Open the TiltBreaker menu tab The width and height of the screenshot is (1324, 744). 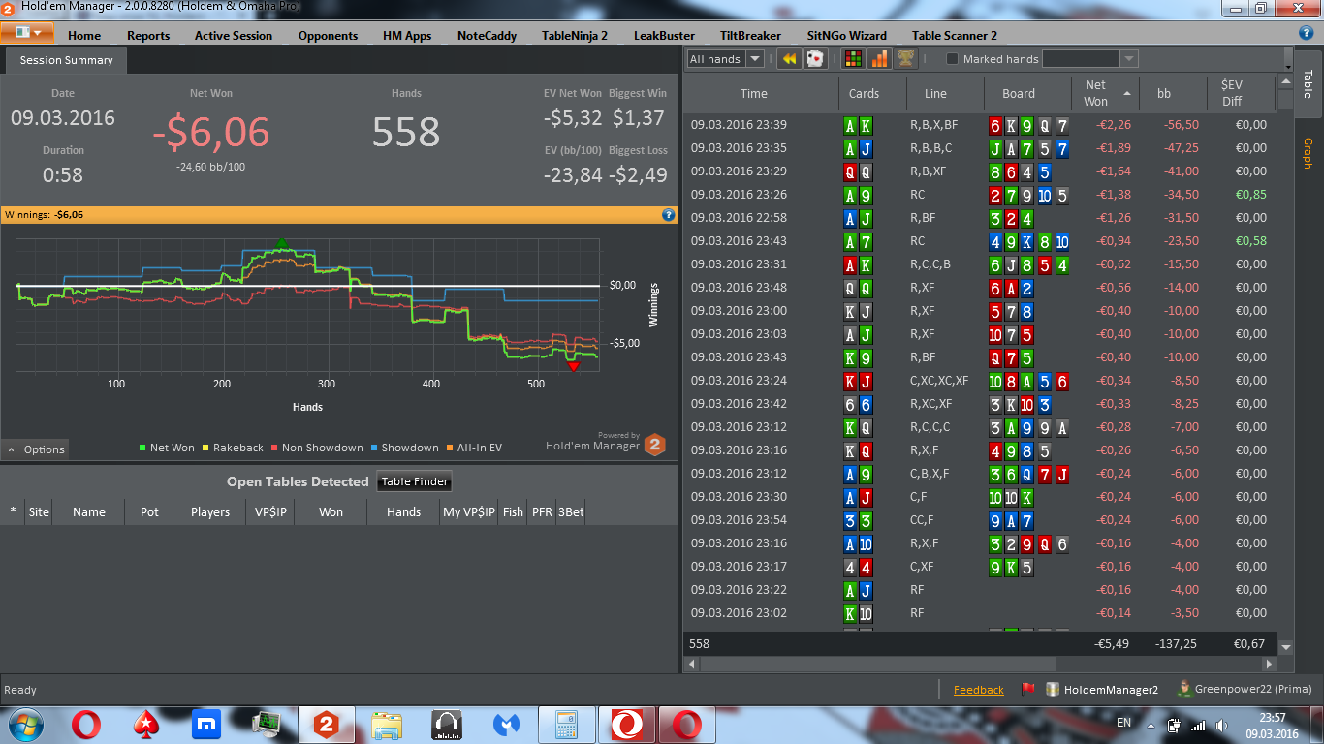[750, 35]
